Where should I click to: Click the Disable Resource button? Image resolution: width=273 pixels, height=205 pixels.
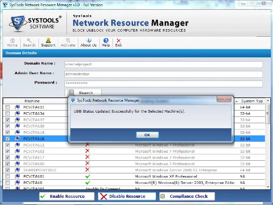127,196
